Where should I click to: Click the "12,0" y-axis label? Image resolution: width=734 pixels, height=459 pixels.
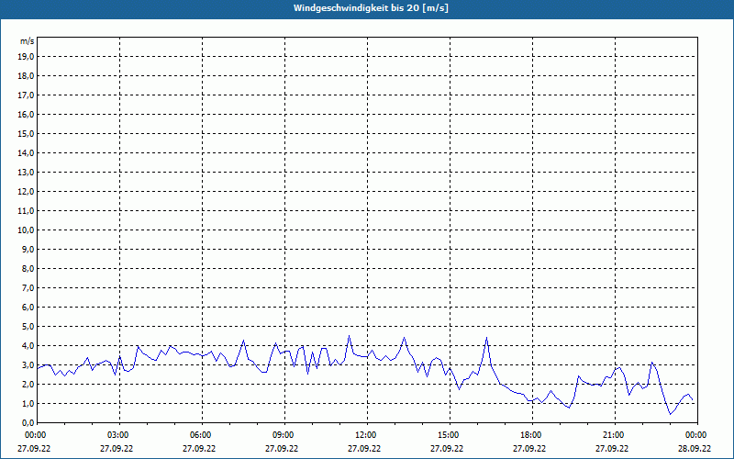[x=27, y=191]
